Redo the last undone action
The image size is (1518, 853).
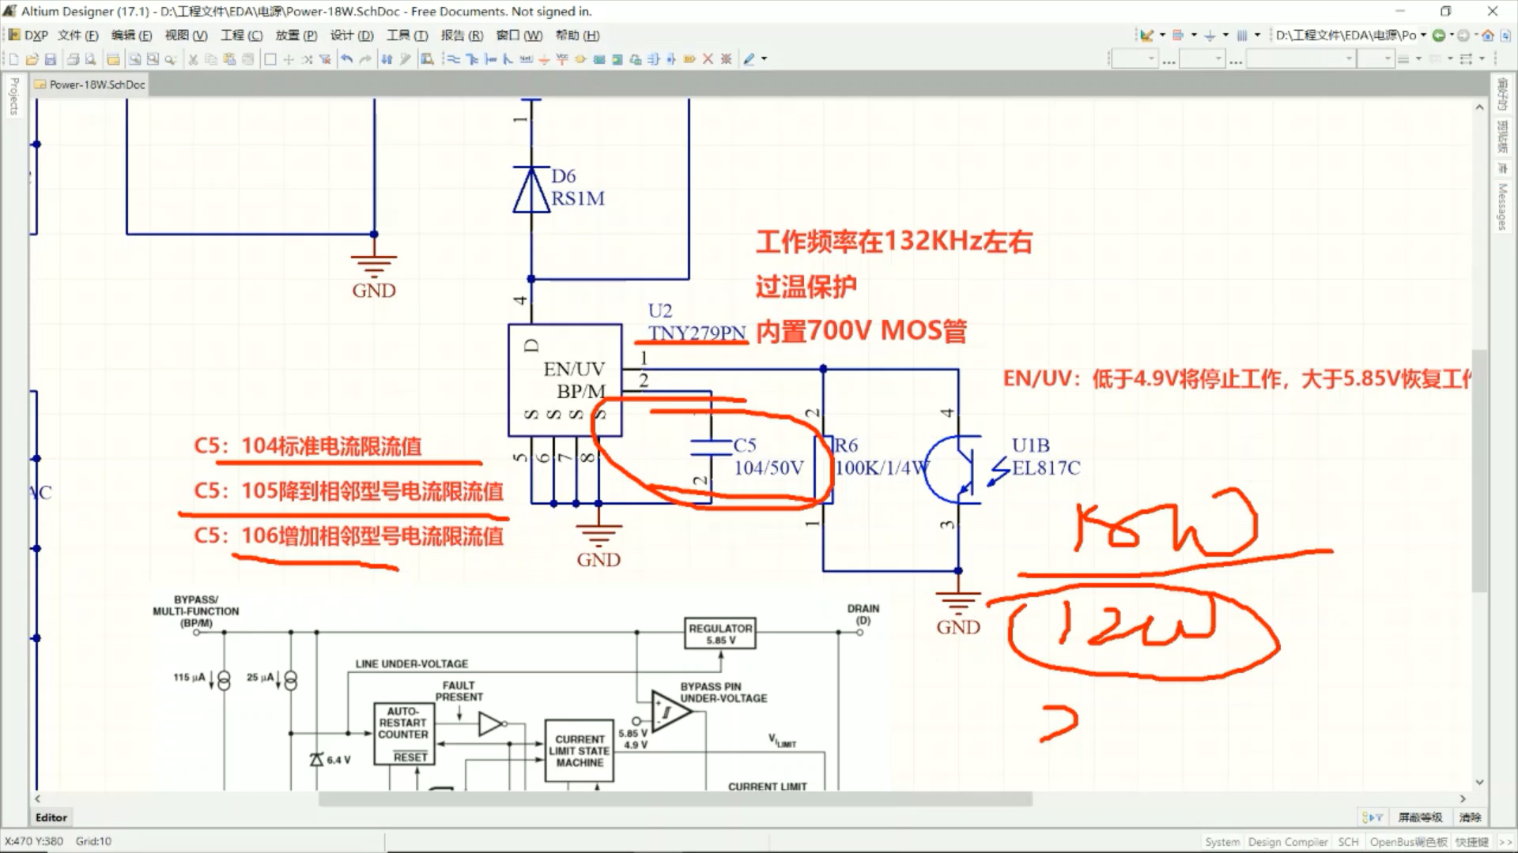364,59
